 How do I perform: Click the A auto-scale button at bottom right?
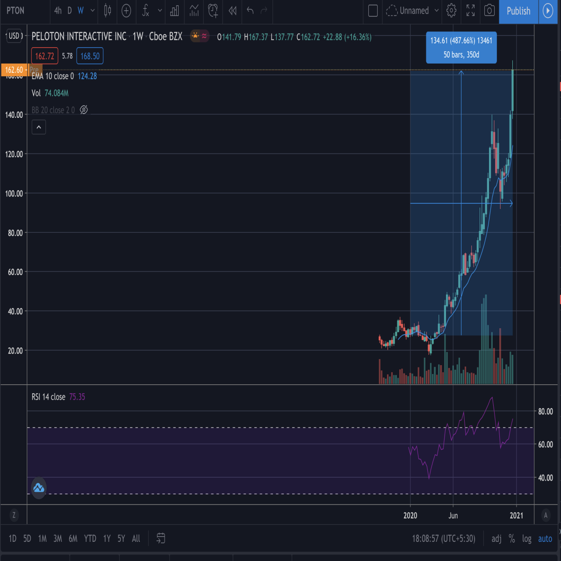coord(546,515)
